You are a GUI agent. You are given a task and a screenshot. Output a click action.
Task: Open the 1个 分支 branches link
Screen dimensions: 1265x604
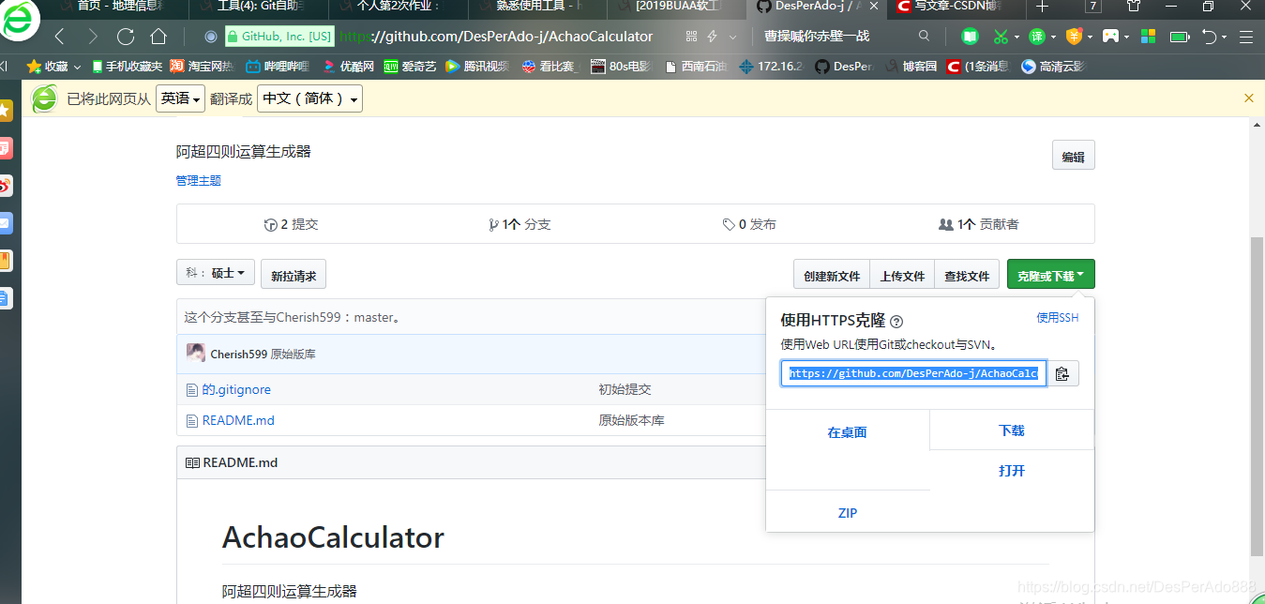520,224
